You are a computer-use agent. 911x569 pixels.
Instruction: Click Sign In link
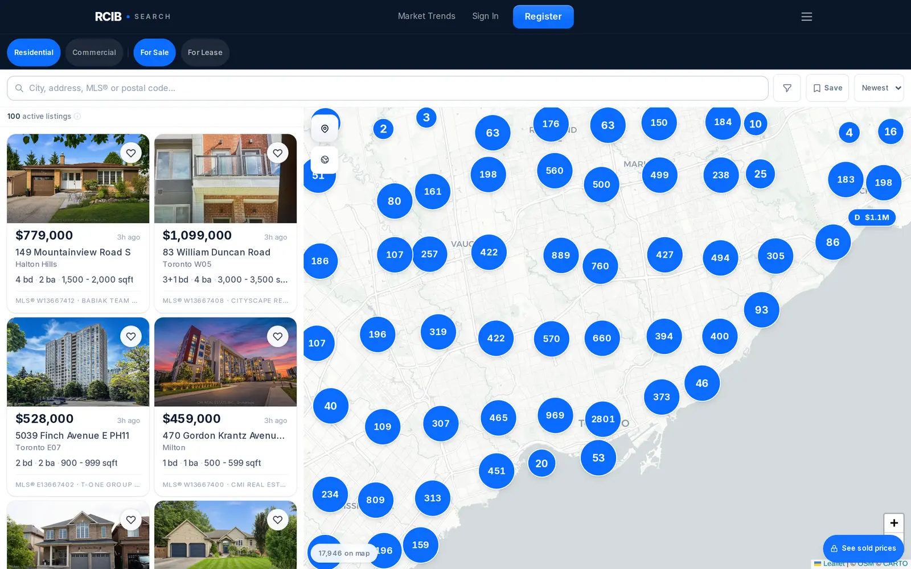tap(485, 17)
